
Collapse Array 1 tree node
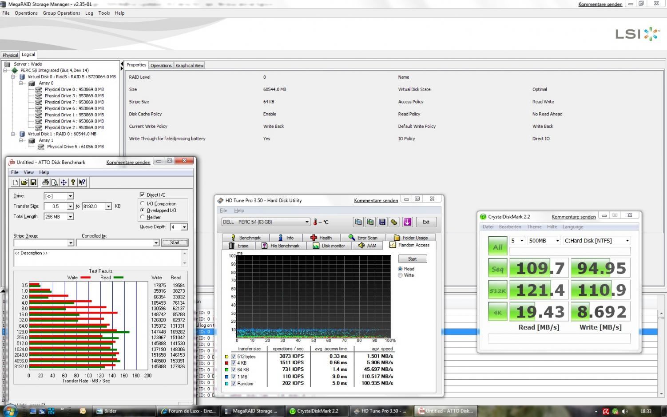21,140
